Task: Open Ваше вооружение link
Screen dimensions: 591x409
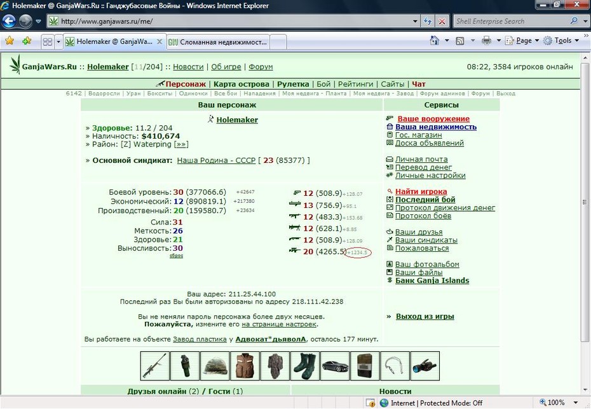Action: click(x=433, y=119)
